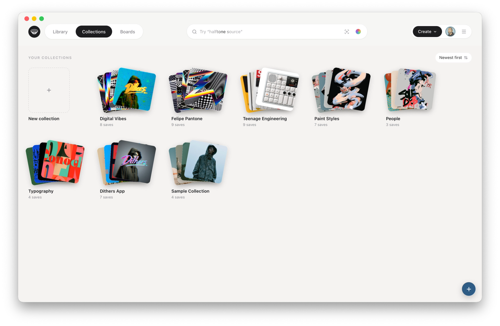
Task: Click the app logo icon
Action: tap(34, 32)
